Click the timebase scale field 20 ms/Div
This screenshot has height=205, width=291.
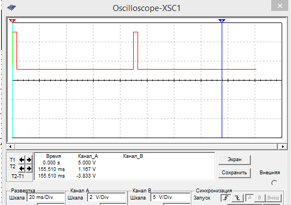tap(46, 197)
